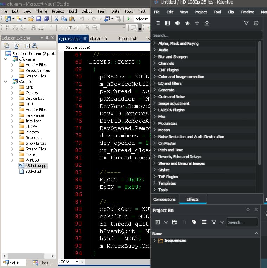Open Clip menu in Kdenlive
Screen dimensions: 267x268
[231, 12]
